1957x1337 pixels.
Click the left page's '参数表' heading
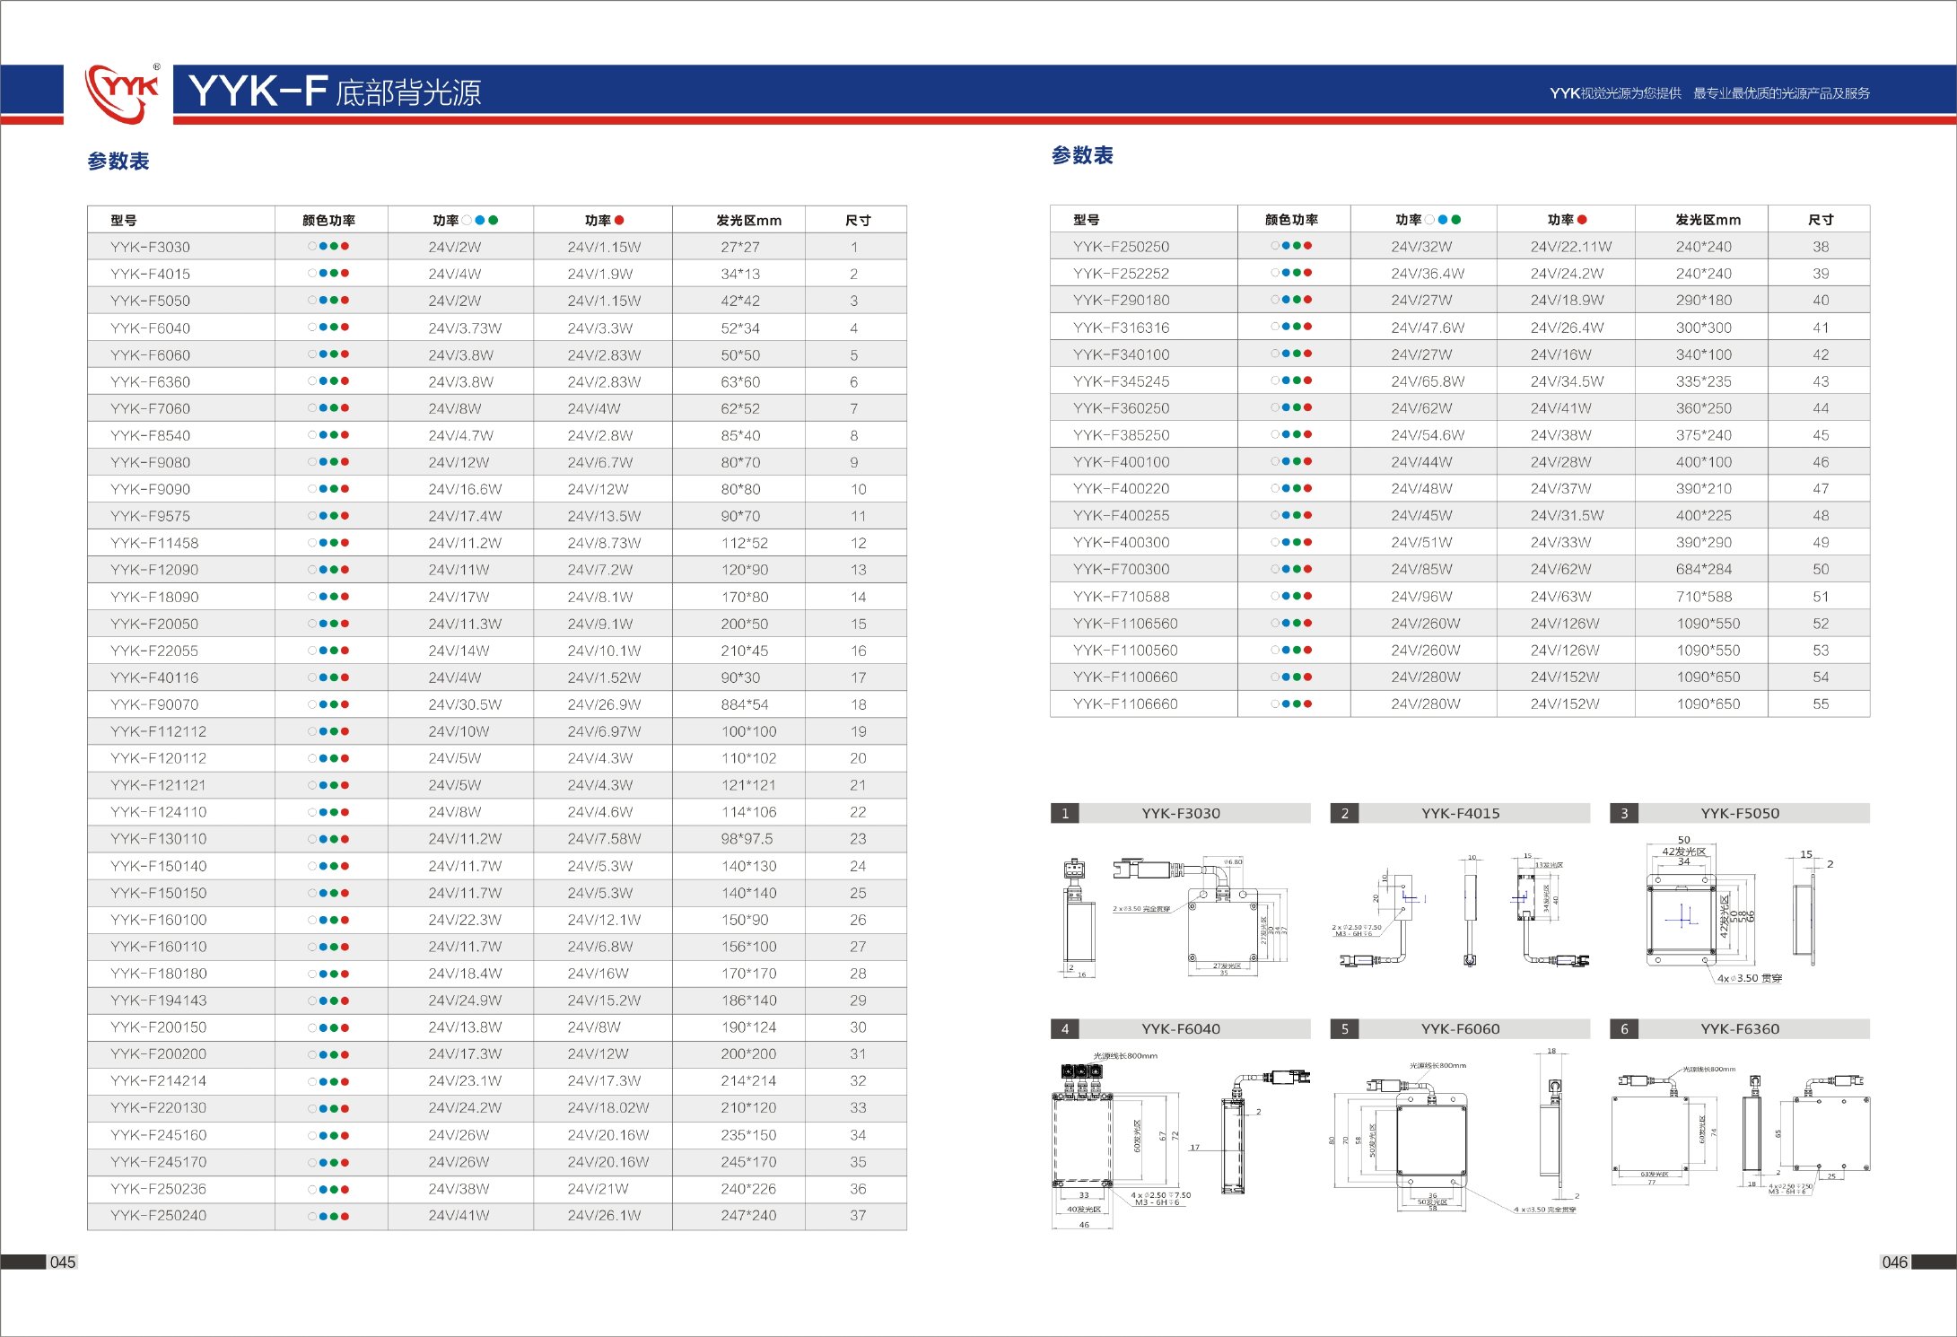(118, 162)
